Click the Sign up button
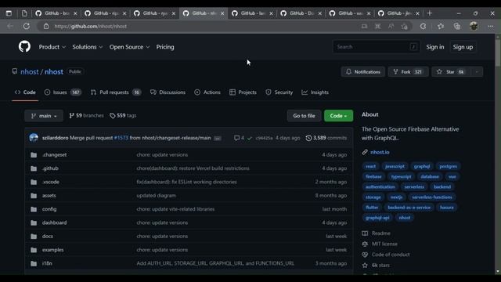501x282 pixels. (x=463, y=47)
